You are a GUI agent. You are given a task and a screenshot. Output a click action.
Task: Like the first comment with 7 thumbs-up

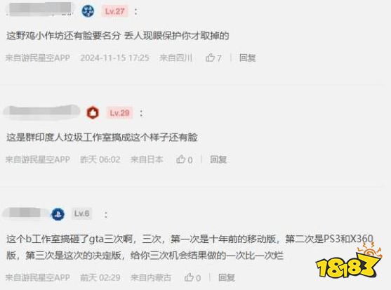pyautogui.click(x=210, y=58)
